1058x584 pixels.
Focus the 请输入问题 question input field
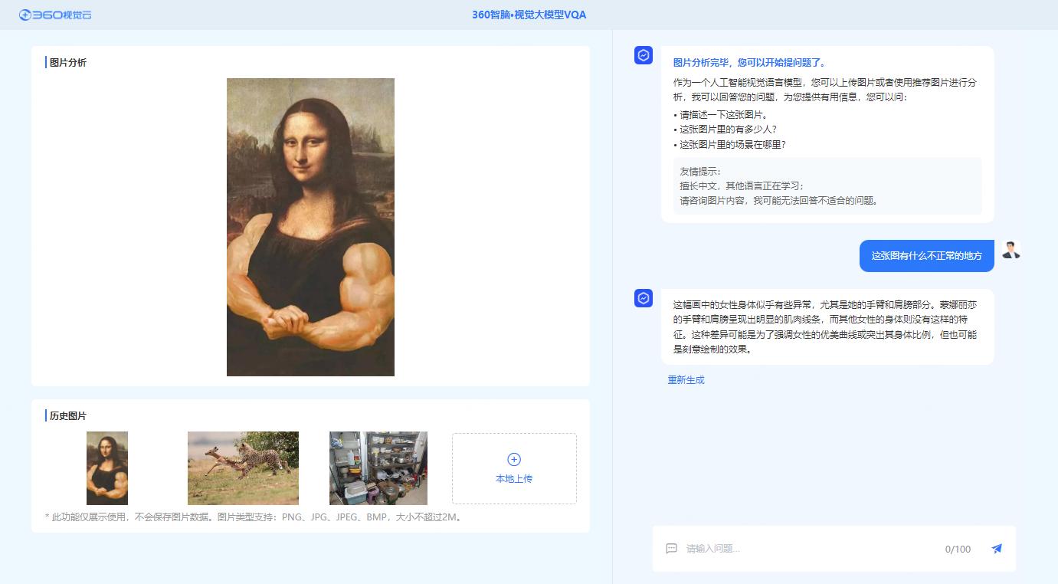(x=808, y=549)
